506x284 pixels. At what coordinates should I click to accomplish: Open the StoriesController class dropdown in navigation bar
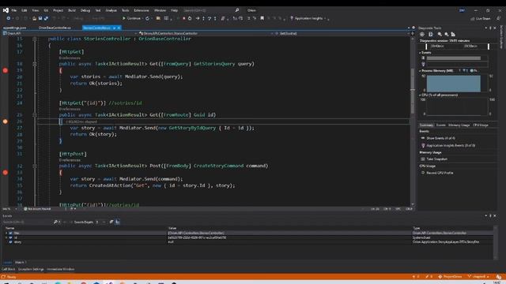click(206, 33)
